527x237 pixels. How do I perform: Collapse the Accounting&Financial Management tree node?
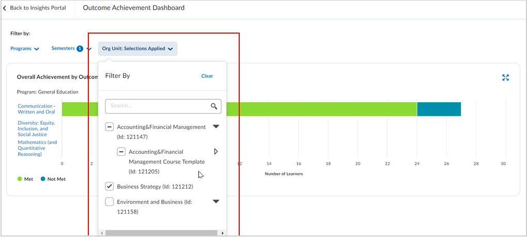pos(216,127)
